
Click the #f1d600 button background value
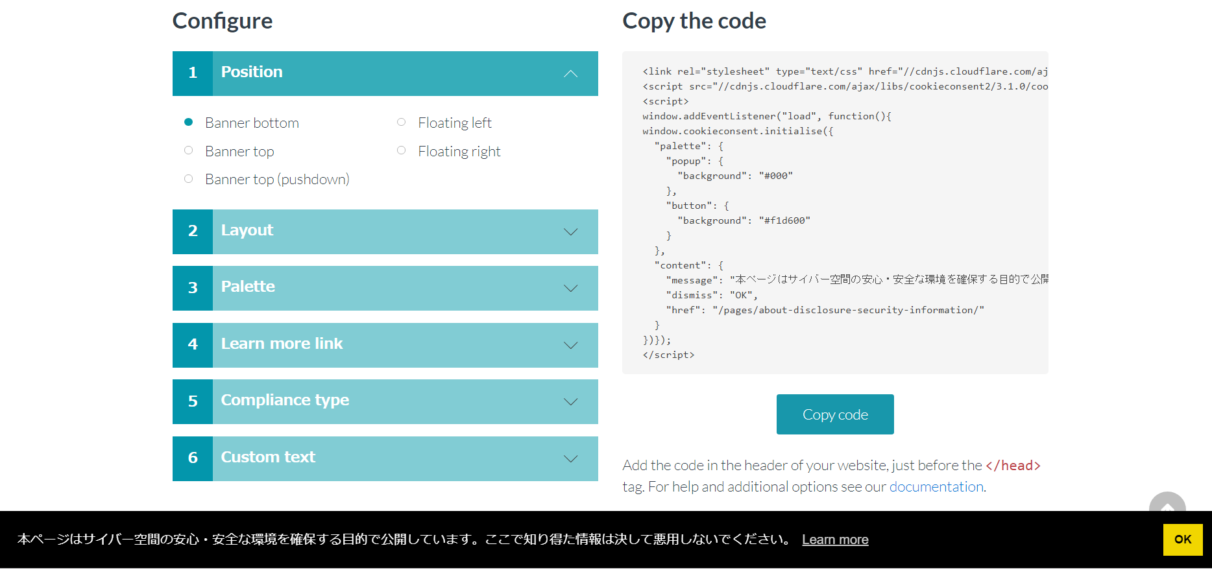coord(784,220)
